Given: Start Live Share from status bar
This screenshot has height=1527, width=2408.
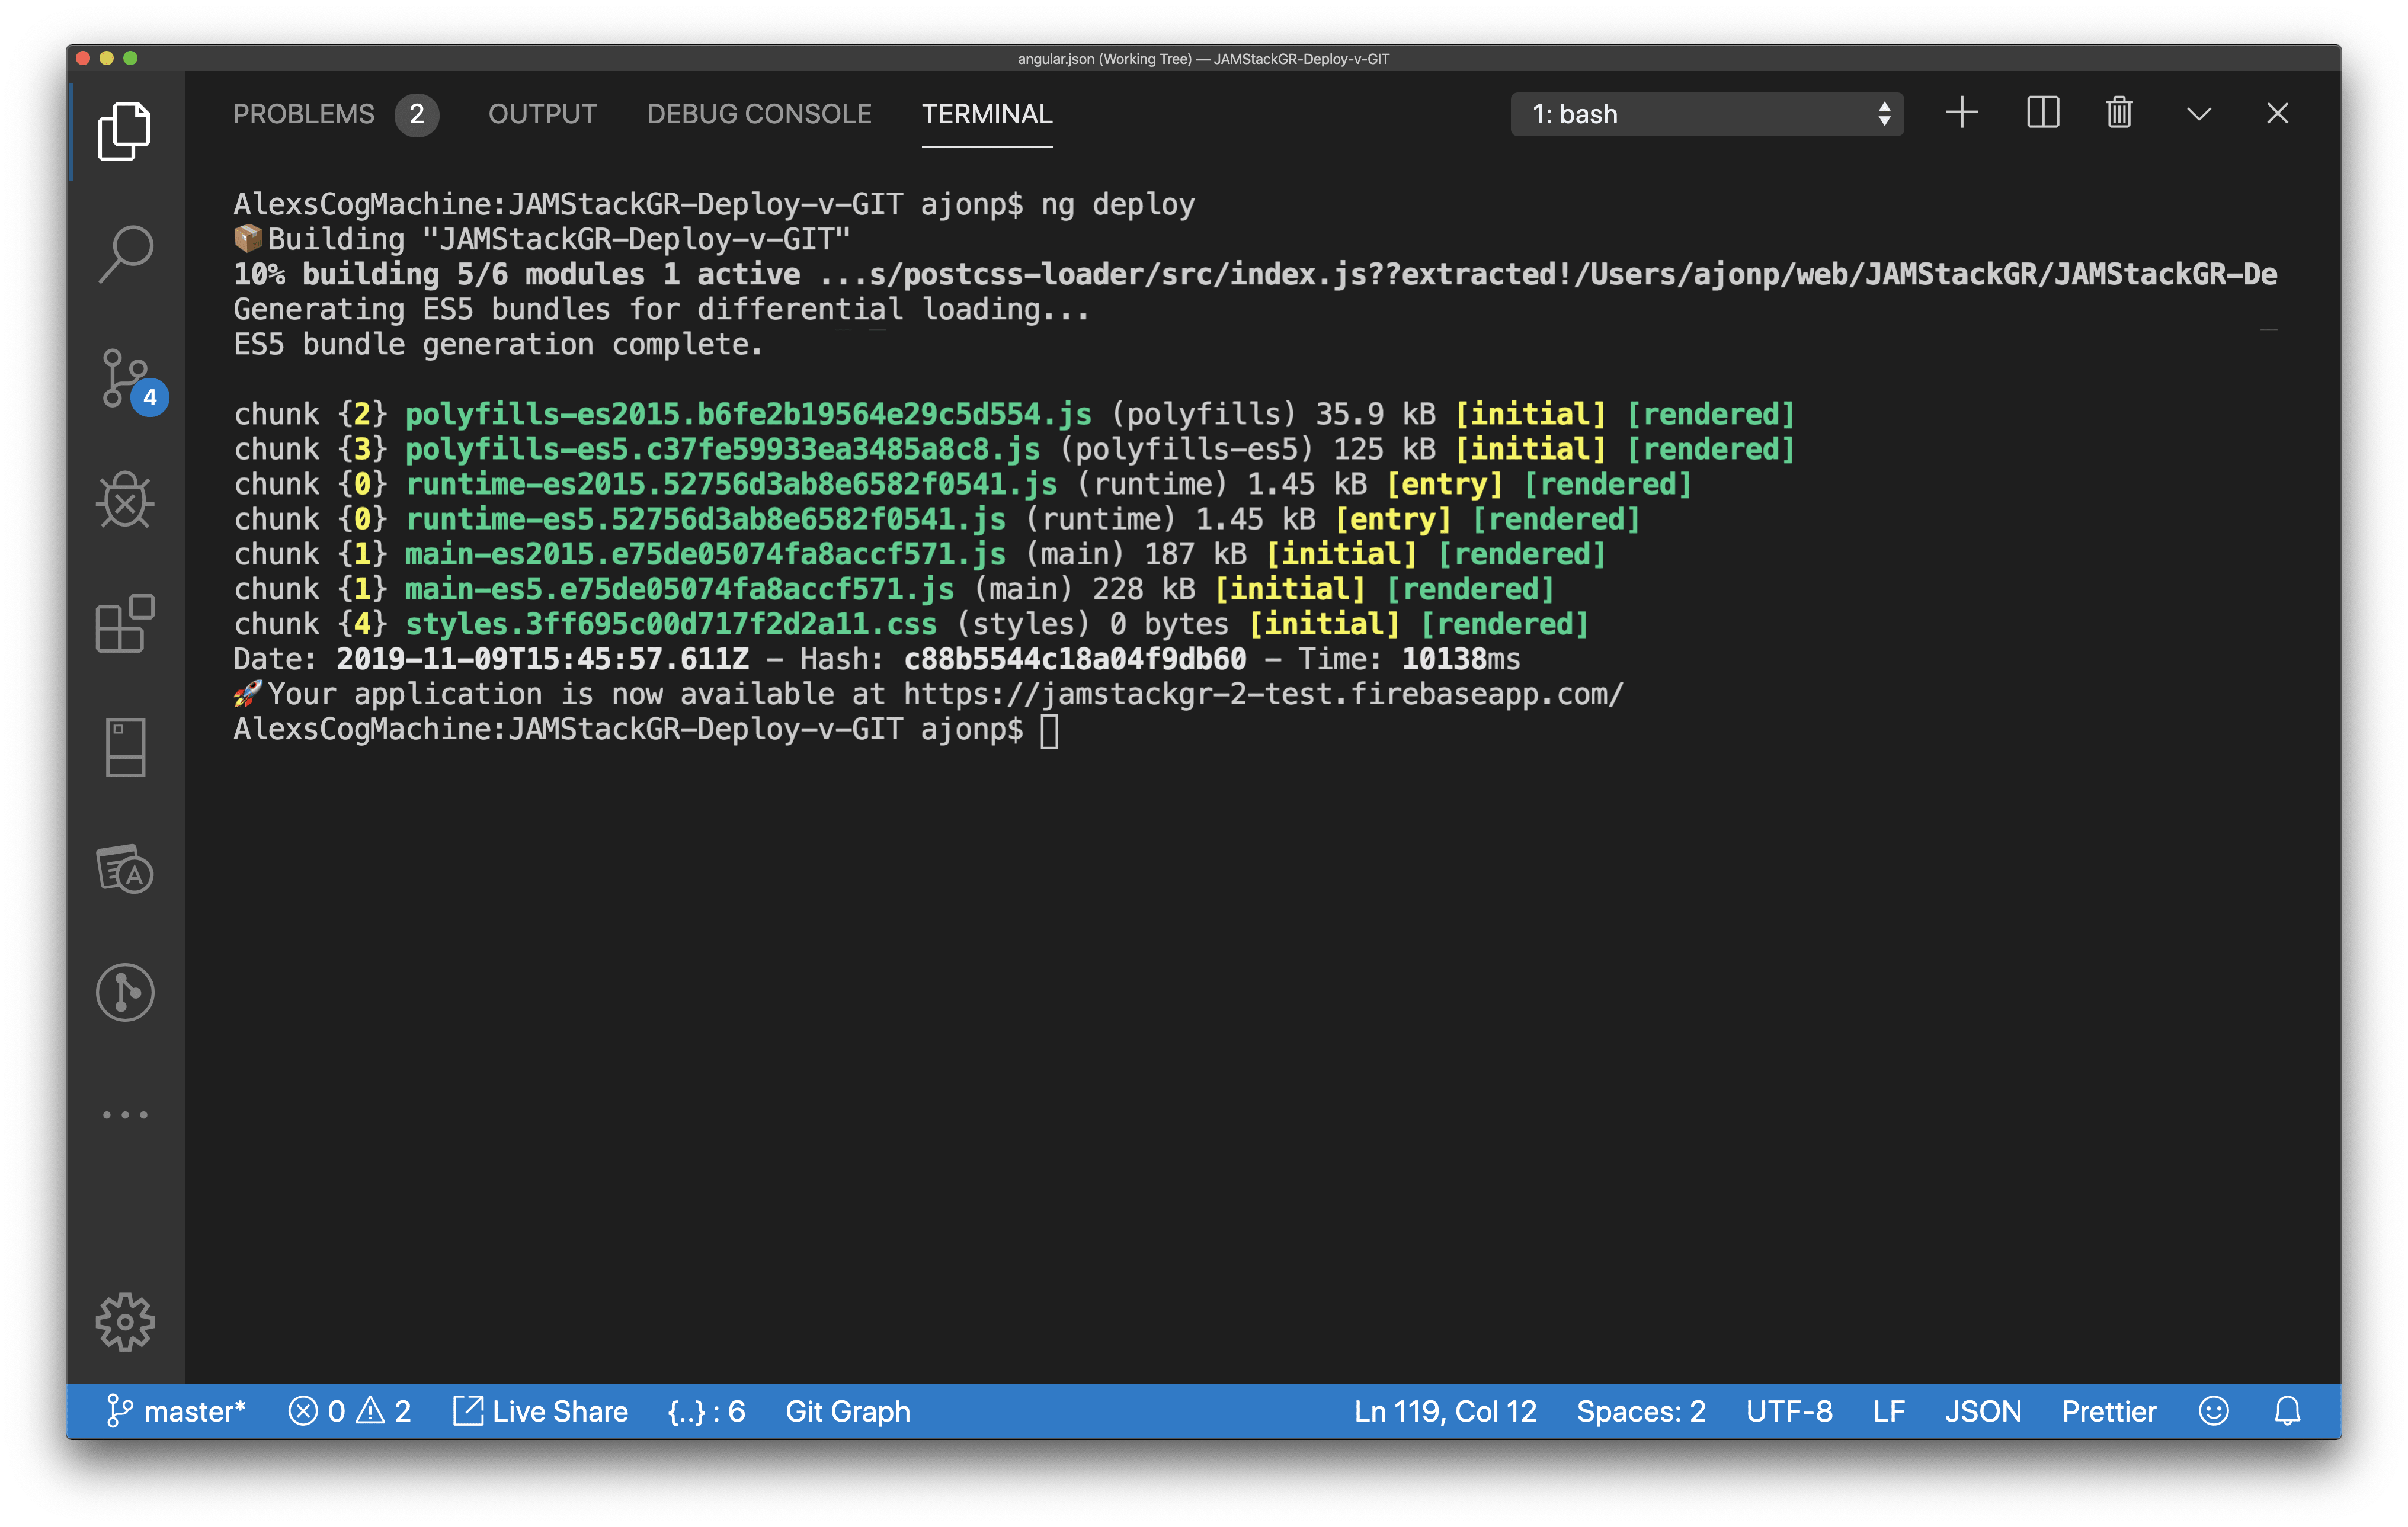Looking at the screenshot, I should click(x=540, y=1411).
